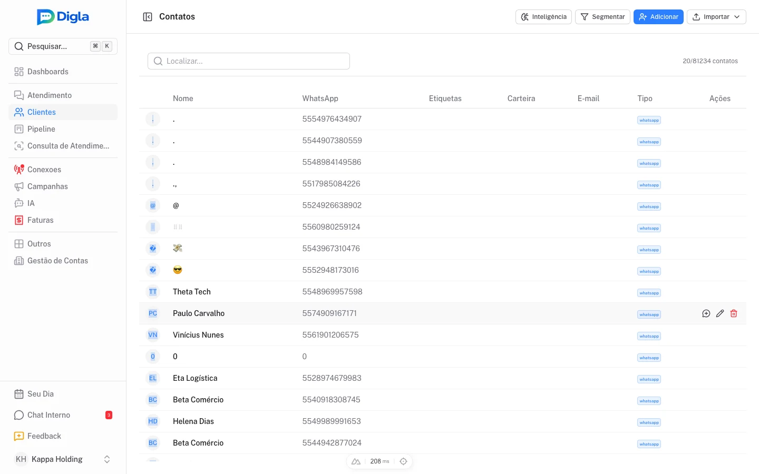The width and height of the screenshot is (759, 474).
Task: Click the Etiquetas column header
Action: (445, 98)
